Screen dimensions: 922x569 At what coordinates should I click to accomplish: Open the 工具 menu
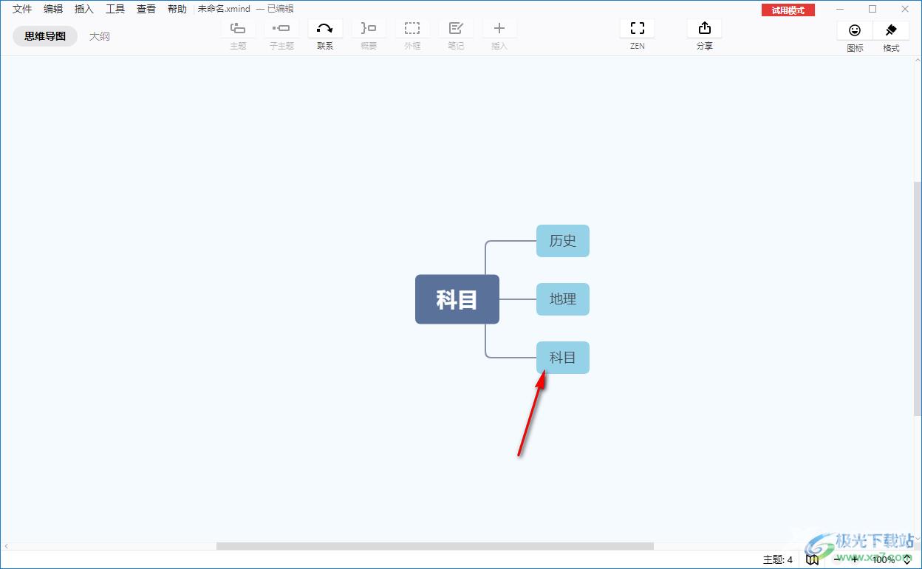click(115, 9)
